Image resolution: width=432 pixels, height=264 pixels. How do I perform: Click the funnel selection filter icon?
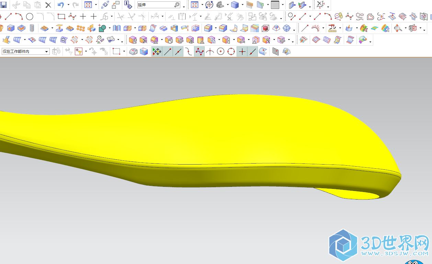coord(79,51)
